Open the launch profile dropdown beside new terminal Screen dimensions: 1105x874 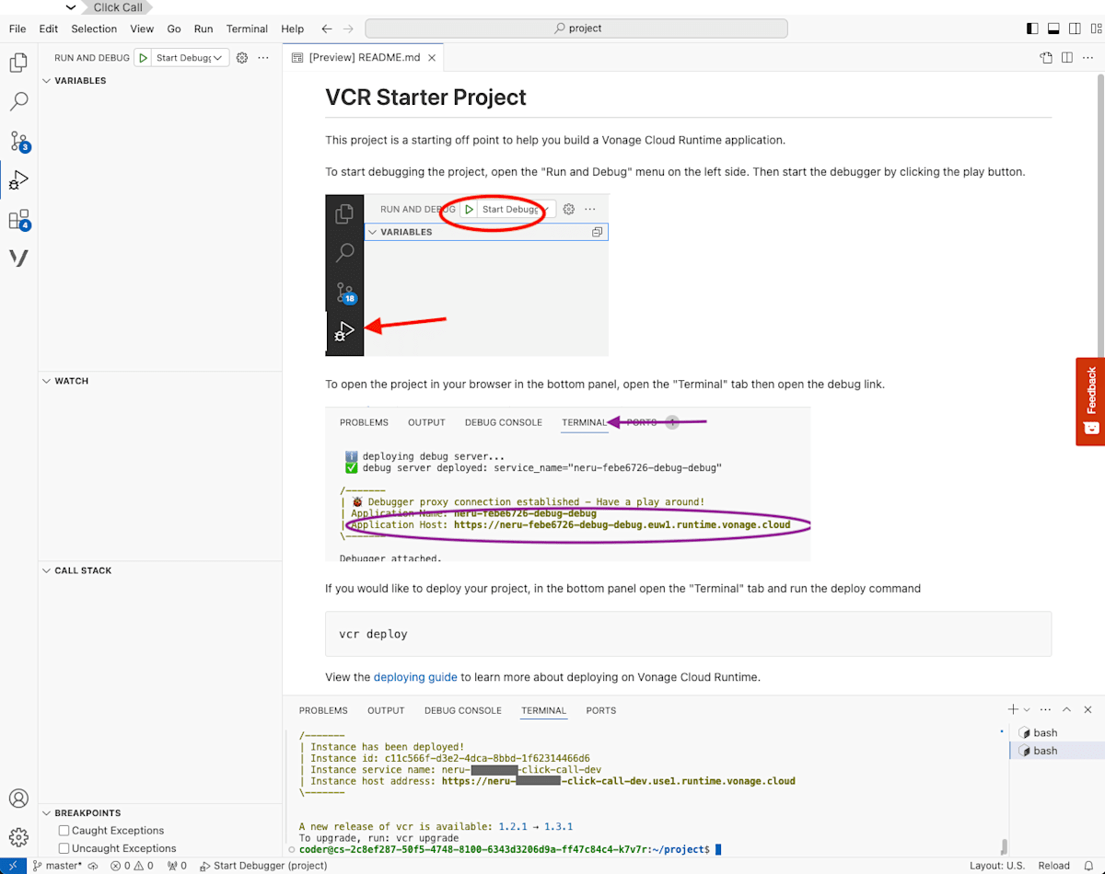[x=1027, y=710]
